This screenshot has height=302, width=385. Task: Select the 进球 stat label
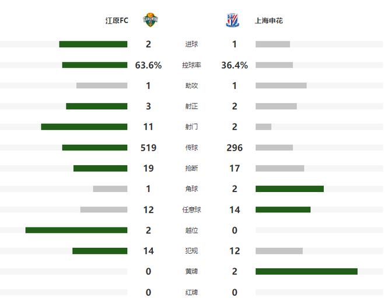[191, 44]
